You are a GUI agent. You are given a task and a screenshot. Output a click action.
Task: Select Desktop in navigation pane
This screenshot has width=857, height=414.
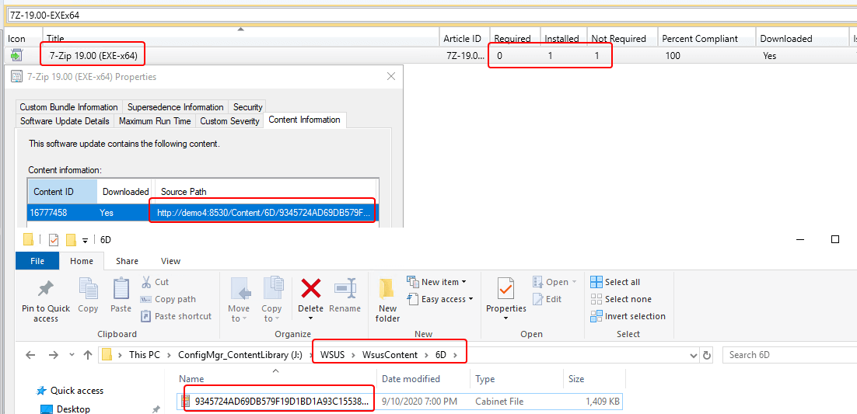pyautogui.click(x=65, y=409)
